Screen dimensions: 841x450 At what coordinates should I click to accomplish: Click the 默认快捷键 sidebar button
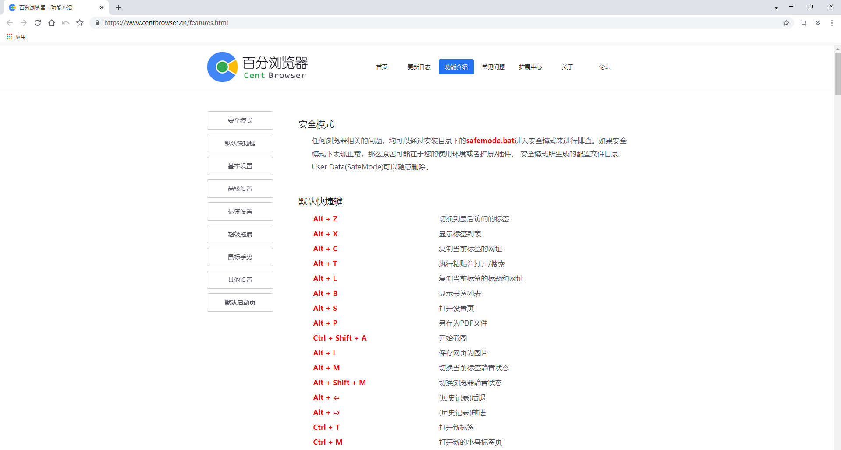pos(240,143)
